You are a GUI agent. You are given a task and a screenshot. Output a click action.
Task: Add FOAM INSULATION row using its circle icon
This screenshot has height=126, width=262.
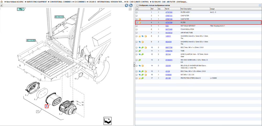click(x=137, y=29)
